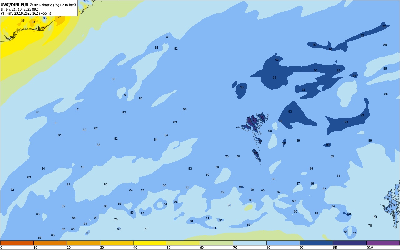Viewport: 400px width, 250px height.
Task: Click the legend tick label '50'
Action: click(169, 248)
